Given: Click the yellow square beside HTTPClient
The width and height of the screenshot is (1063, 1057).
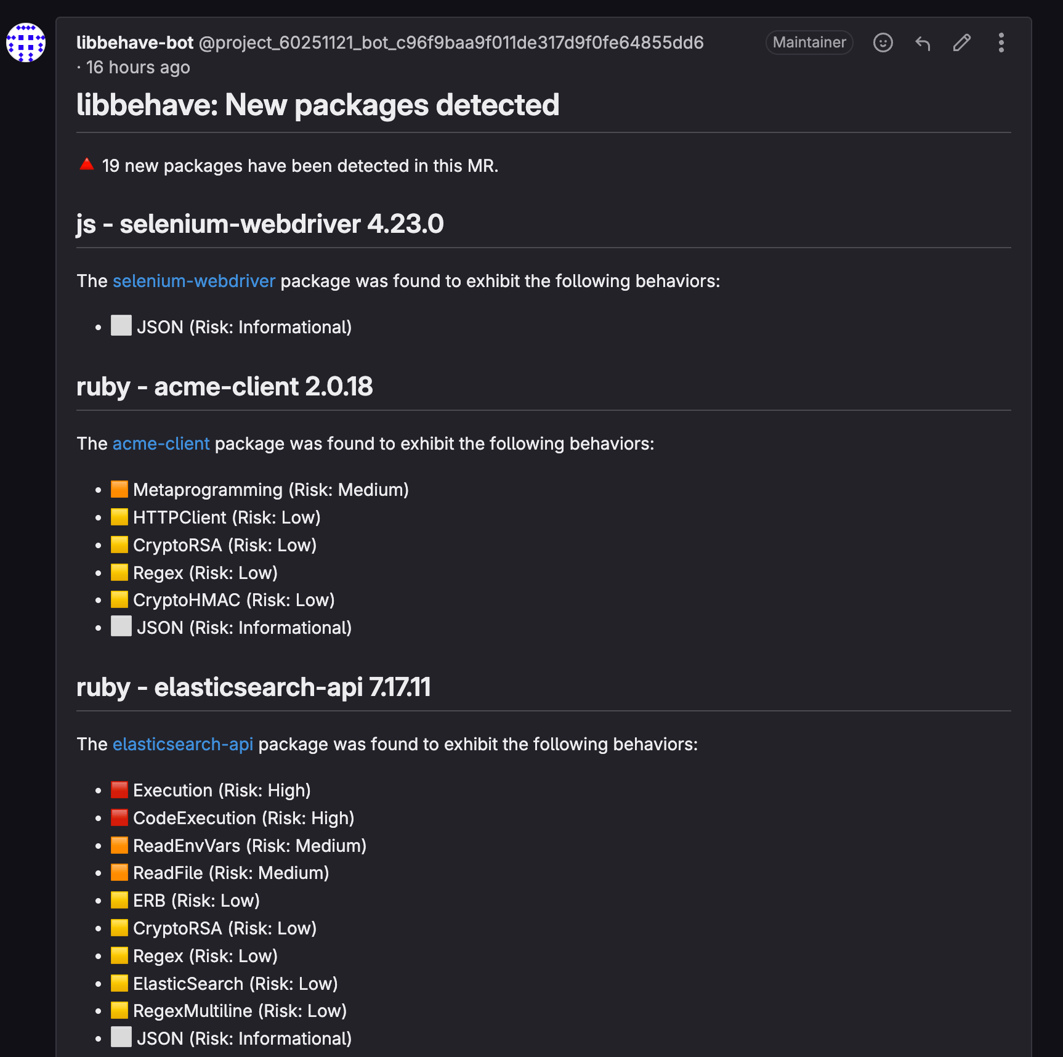Looking at the screenshot, I should click(x=119, y=517).
